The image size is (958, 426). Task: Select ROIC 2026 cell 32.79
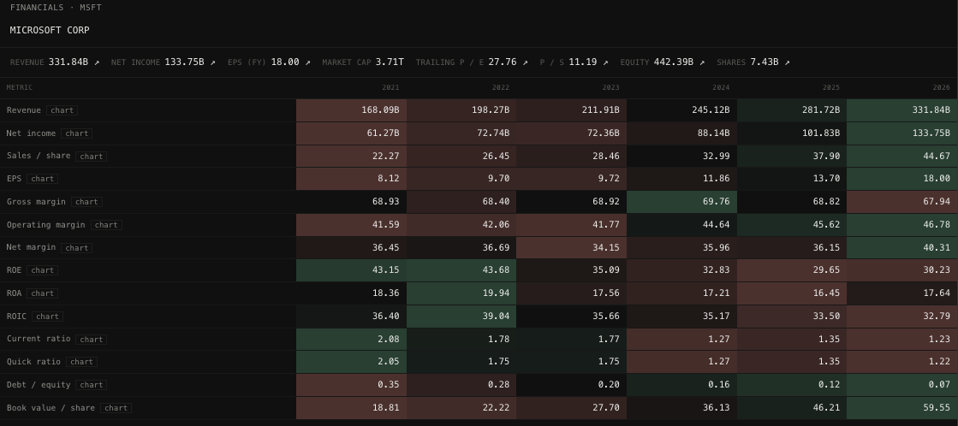902,317
